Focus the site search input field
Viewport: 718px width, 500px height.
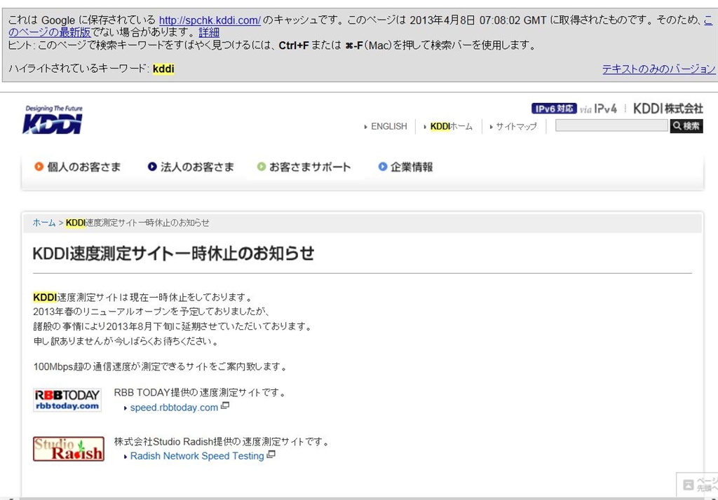[x=611, y=125]
